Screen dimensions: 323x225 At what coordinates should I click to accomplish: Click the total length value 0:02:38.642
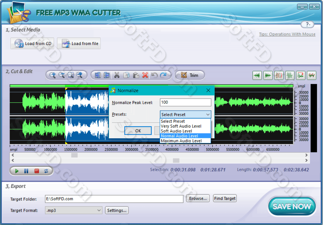(296, 170)
